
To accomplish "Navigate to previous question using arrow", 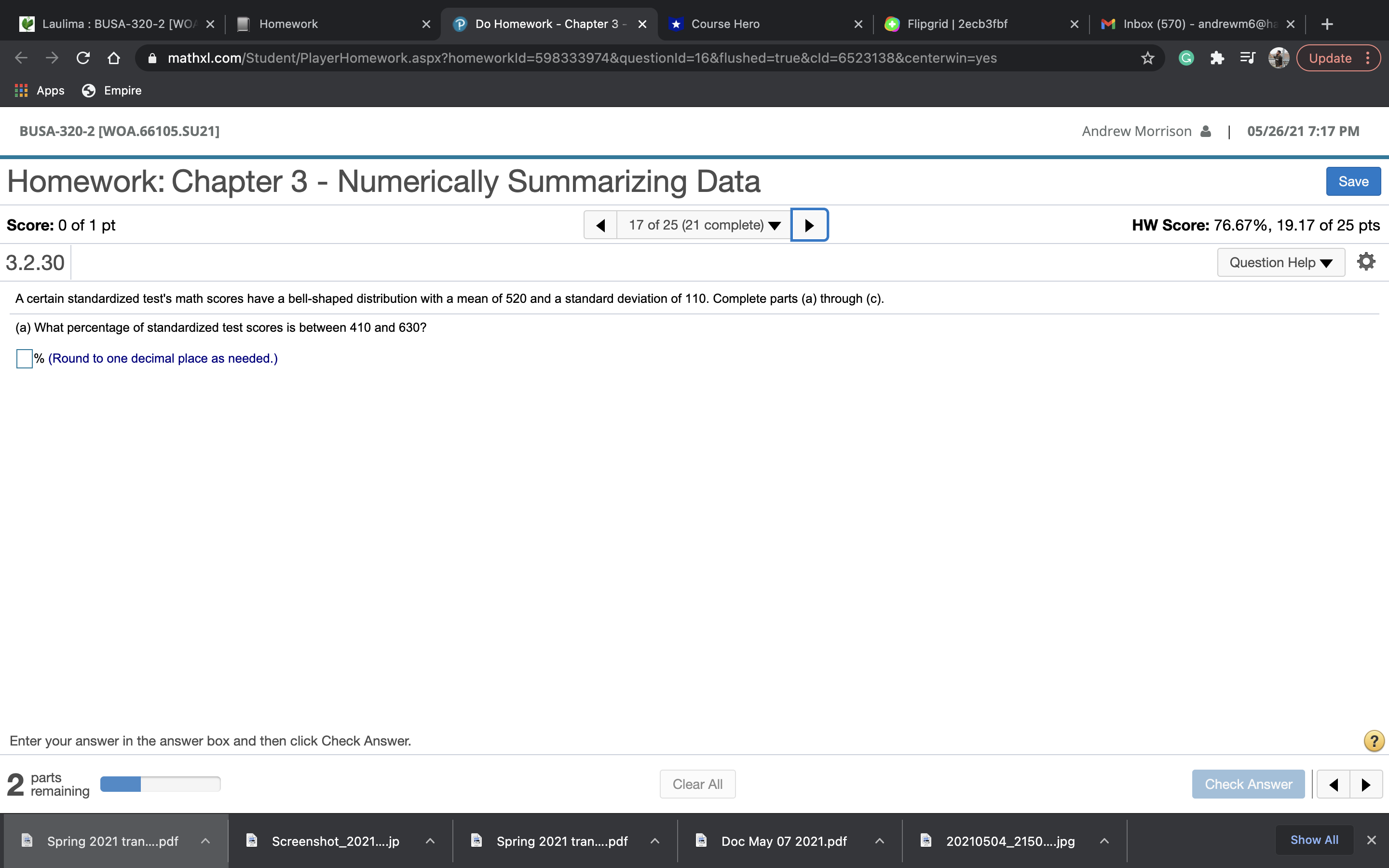I will click(601, 224).
